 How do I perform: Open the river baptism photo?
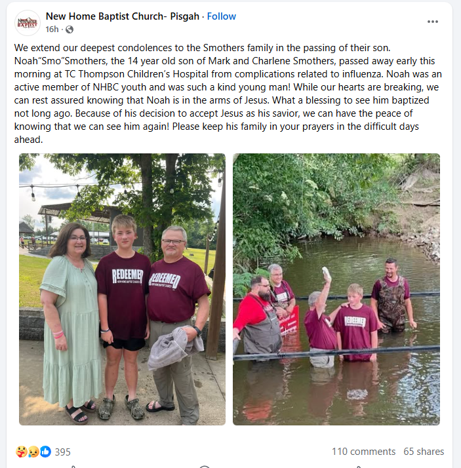pos(336,289)
